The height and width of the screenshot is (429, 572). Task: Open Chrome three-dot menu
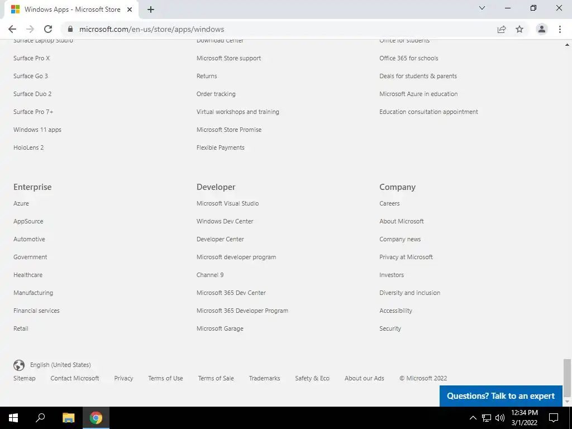pos(560,29)
